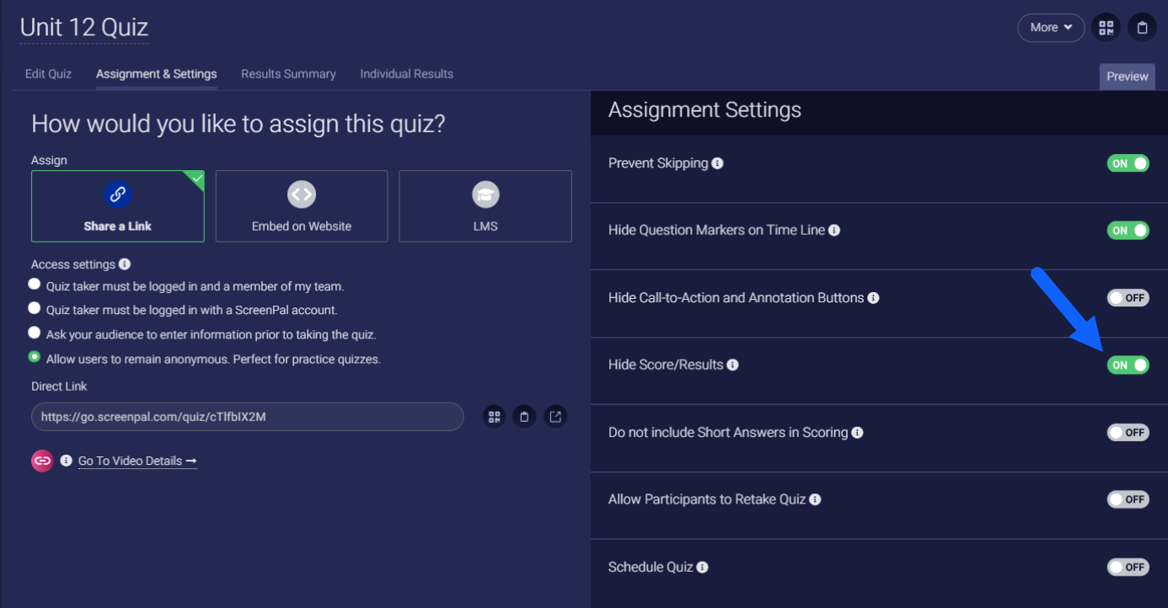Select the Embed on Website option

point(302,206)
